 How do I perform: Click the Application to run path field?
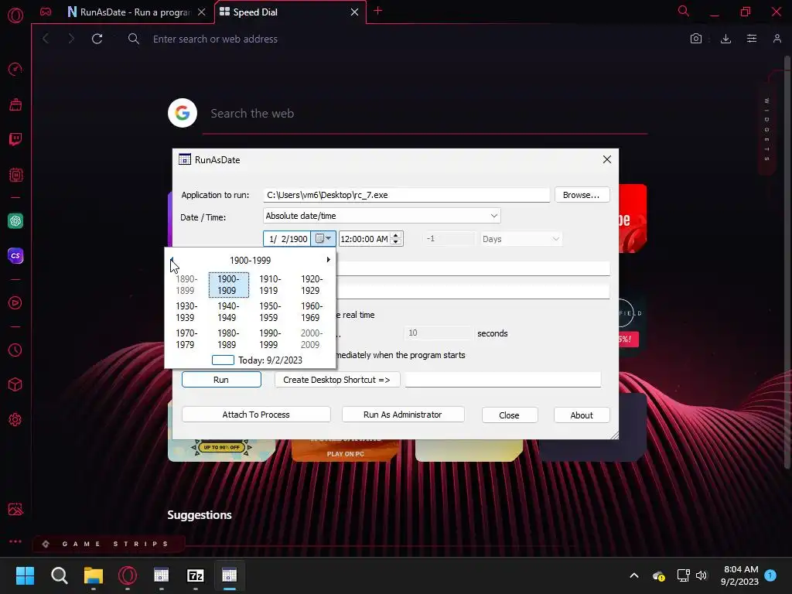coord(406,195)
